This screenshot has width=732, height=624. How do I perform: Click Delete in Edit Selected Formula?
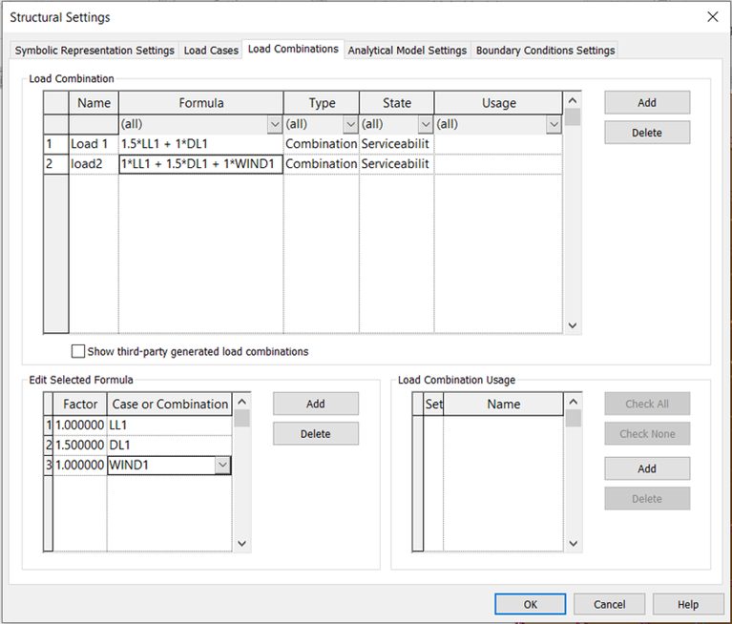(316, 433)
